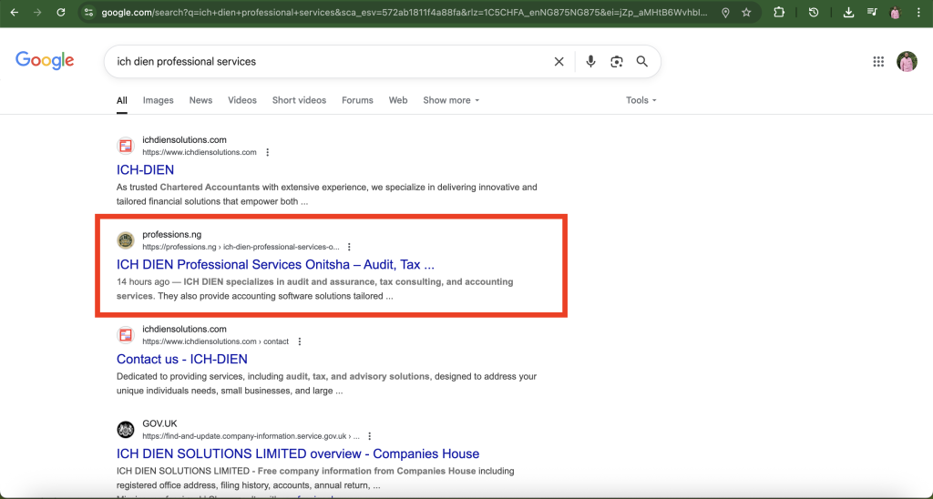Clear the search box with X icon

click(x=559, y=61)
